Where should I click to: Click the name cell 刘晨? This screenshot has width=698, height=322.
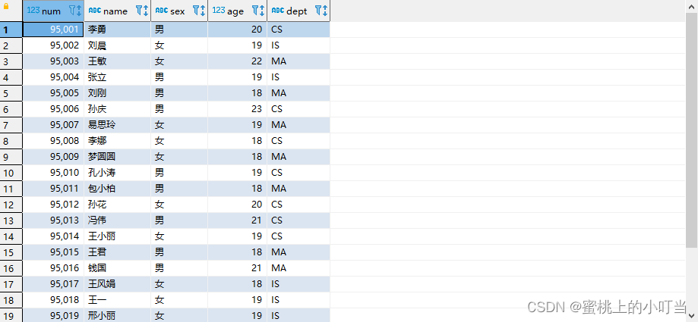pos(118,45)
